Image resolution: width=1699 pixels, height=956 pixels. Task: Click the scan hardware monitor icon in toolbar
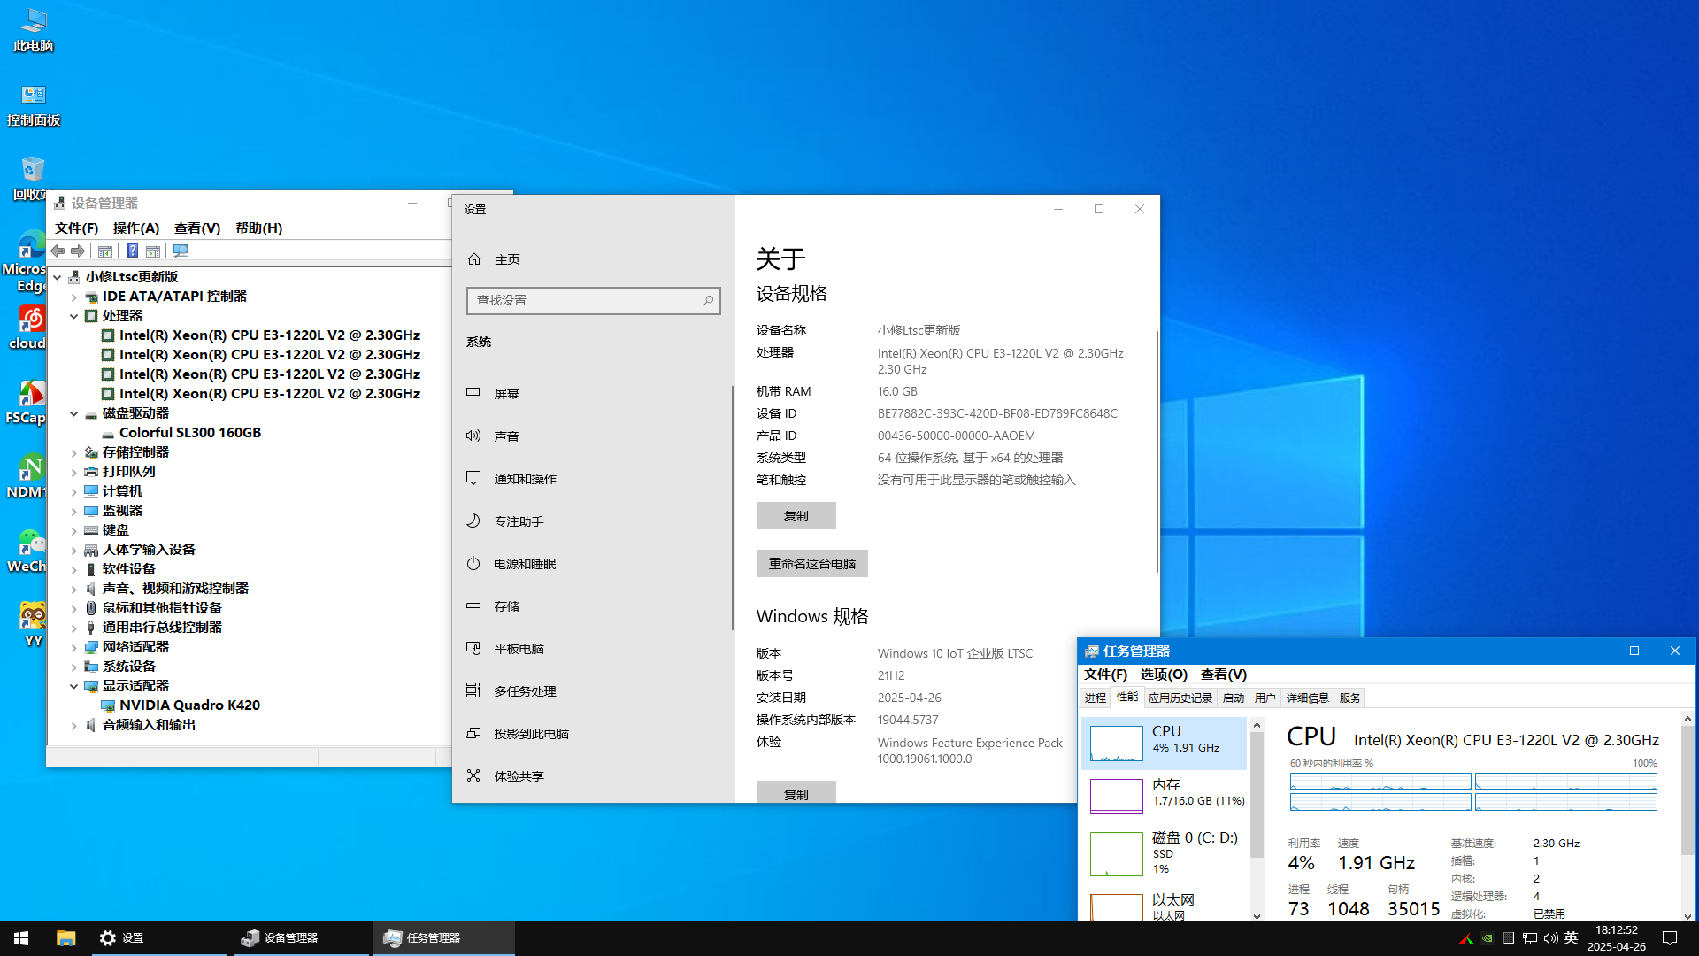pyautogui.click(x=181, y=251)
